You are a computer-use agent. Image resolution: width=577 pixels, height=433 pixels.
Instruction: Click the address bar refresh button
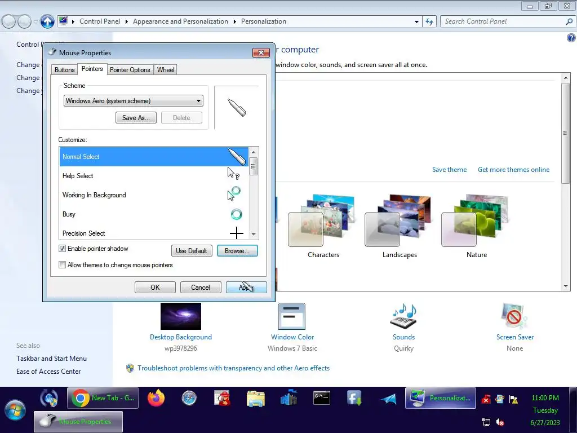click(429, 22)
